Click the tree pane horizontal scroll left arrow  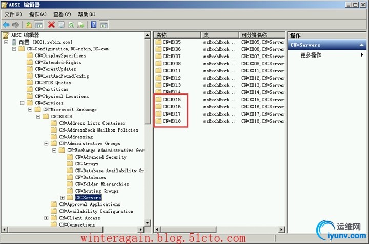click(5, 229)
